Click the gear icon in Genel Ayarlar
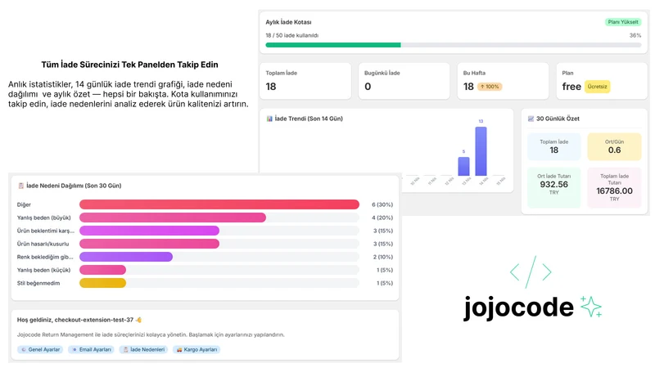The width and height of the screenshot is (655, 368). click(x=24, y=350)
